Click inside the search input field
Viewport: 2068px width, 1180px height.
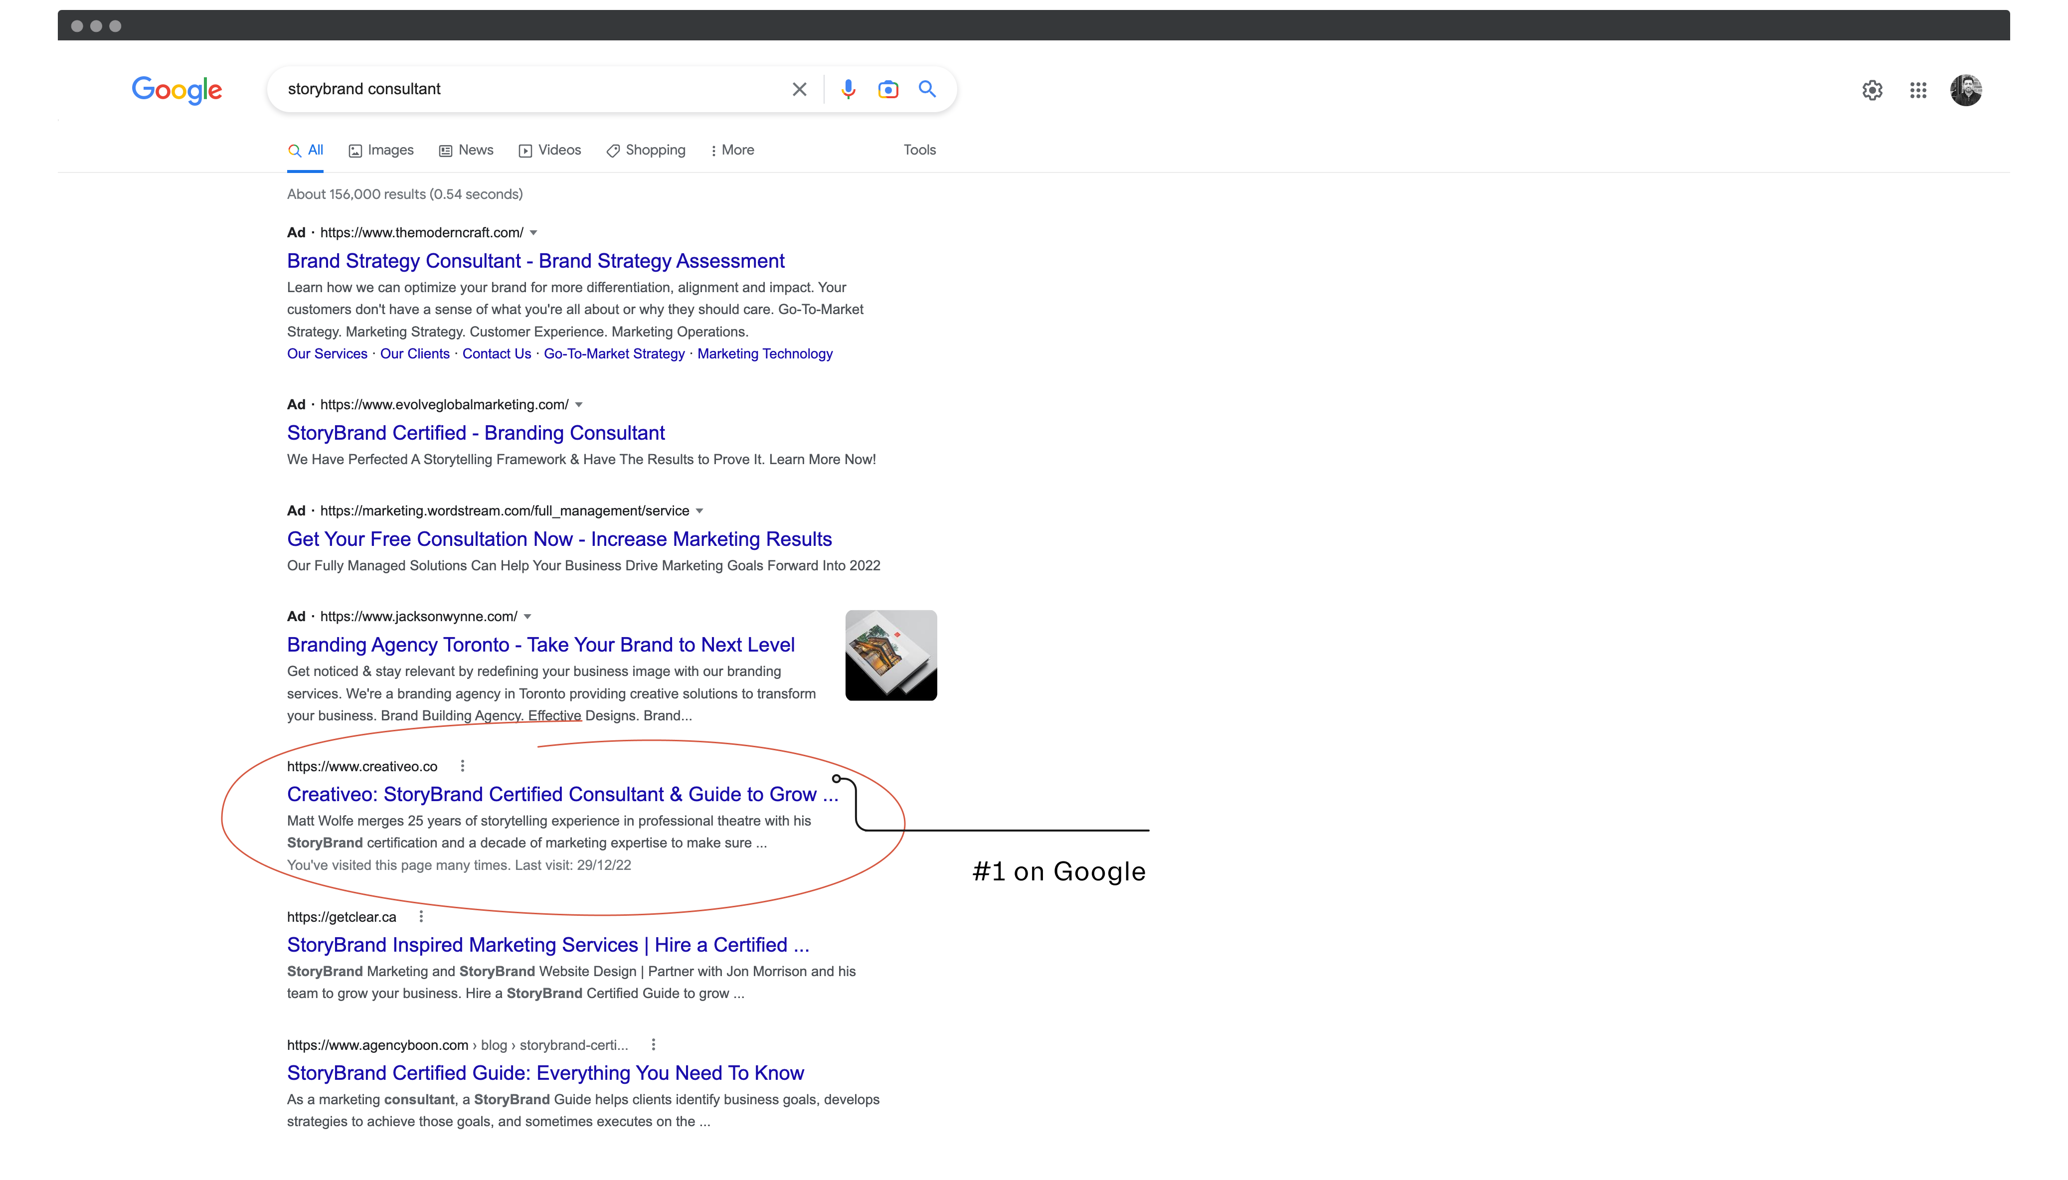pos(527,89)
